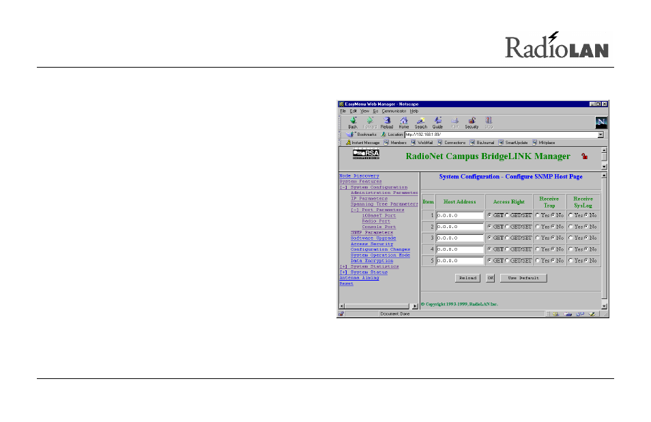
Task: Open the Location URL history dropdown
Action: (601, 135)
